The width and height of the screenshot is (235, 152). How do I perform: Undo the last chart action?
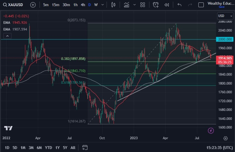click(180, 5)
